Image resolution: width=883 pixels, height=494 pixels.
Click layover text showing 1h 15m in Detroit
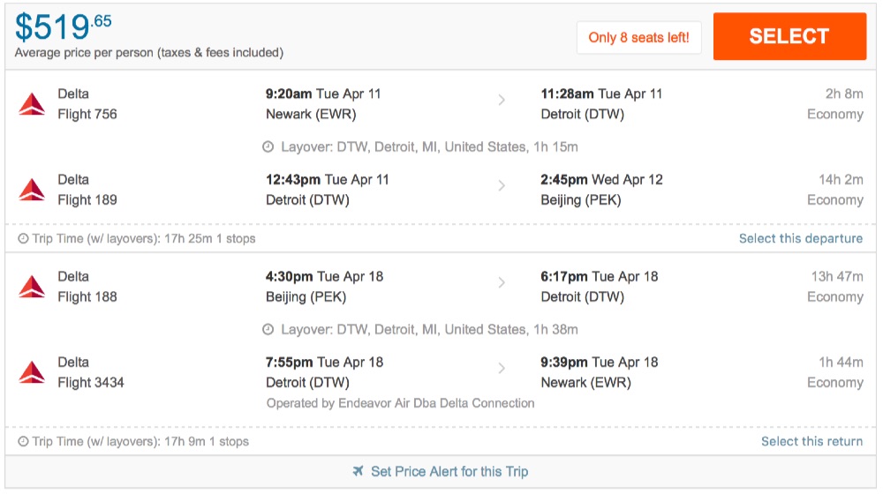coord(429,146)
